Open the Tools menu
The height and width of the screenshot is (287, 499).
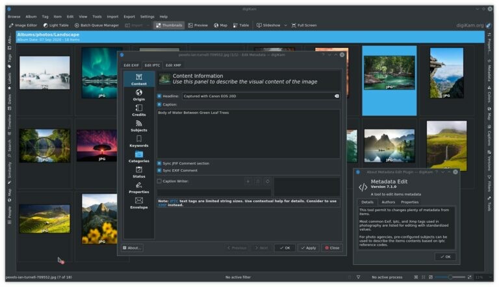click(97, 16)
